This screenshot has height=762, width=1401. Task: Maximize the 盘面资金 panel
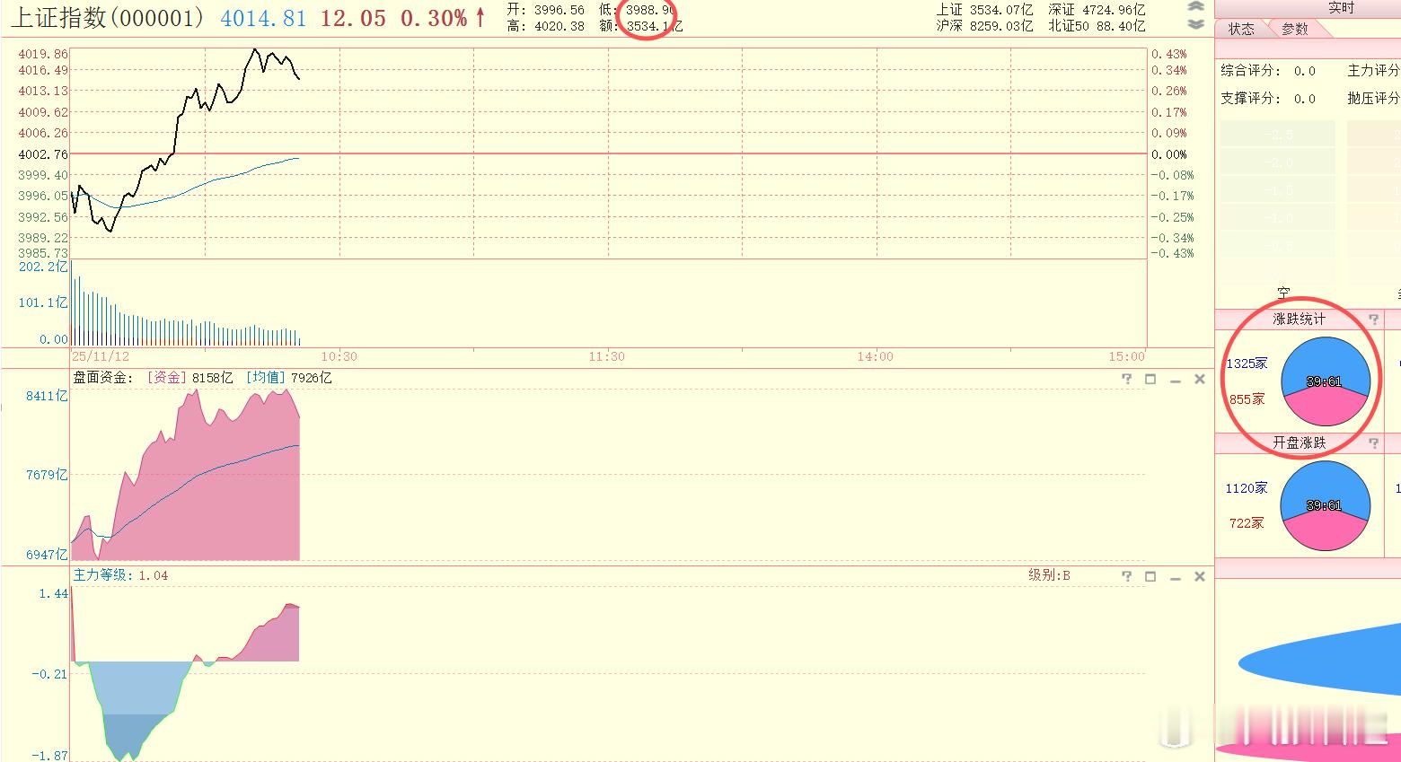tap(1150, 379)
